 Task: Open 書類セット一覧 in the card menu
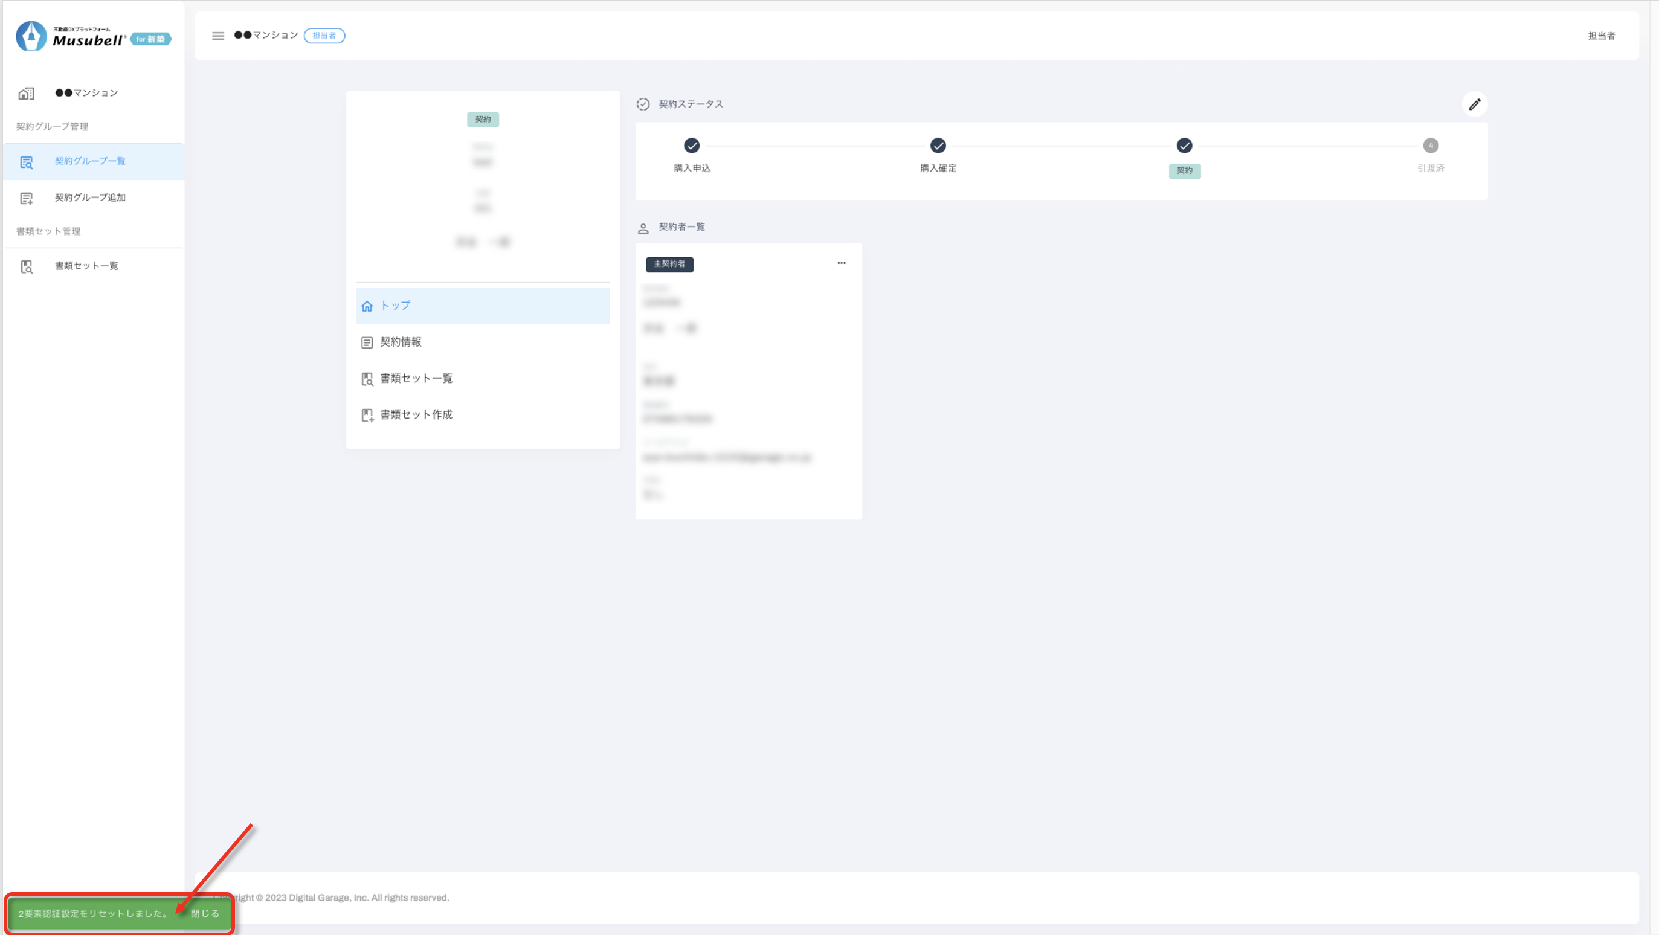coord(416,379)
